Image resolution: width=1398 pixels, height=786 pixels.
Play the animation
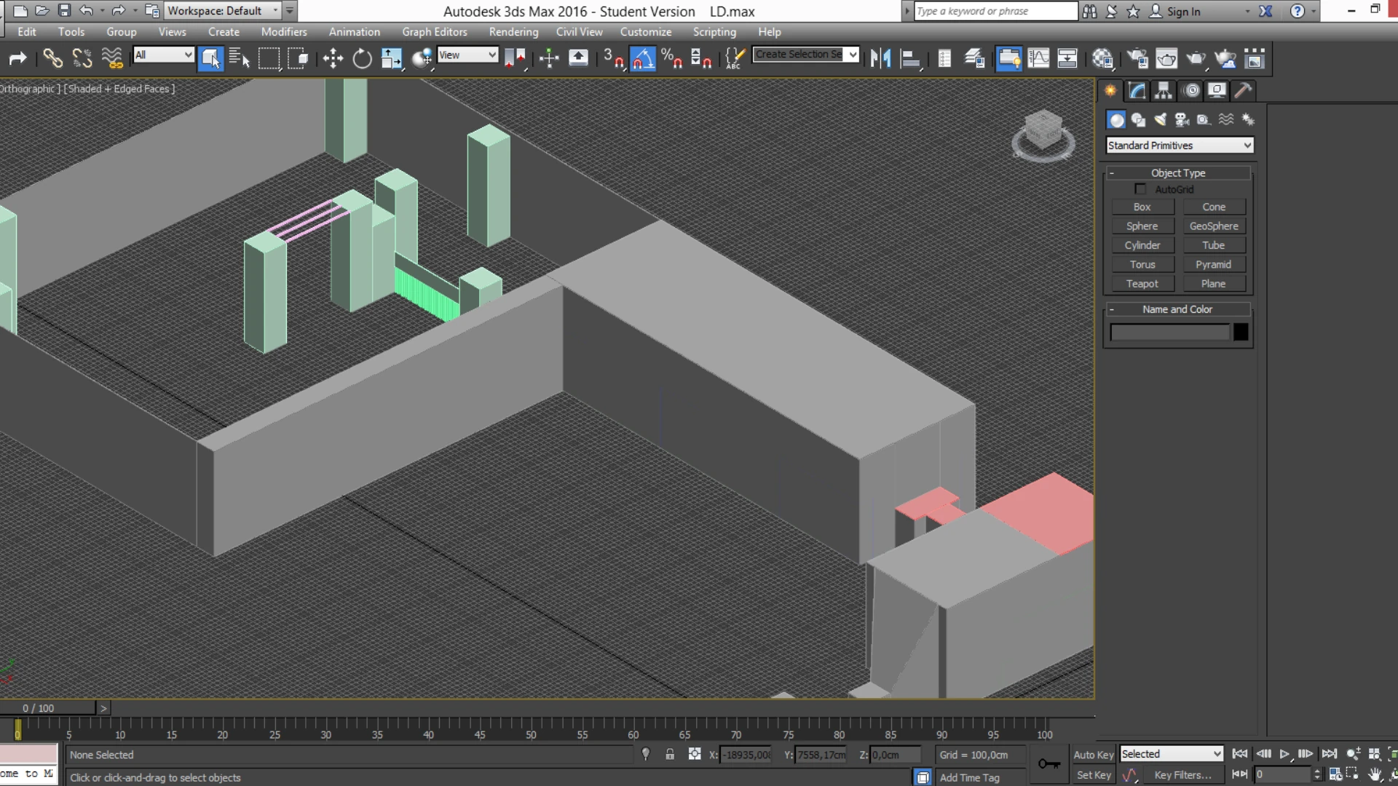1284,755
